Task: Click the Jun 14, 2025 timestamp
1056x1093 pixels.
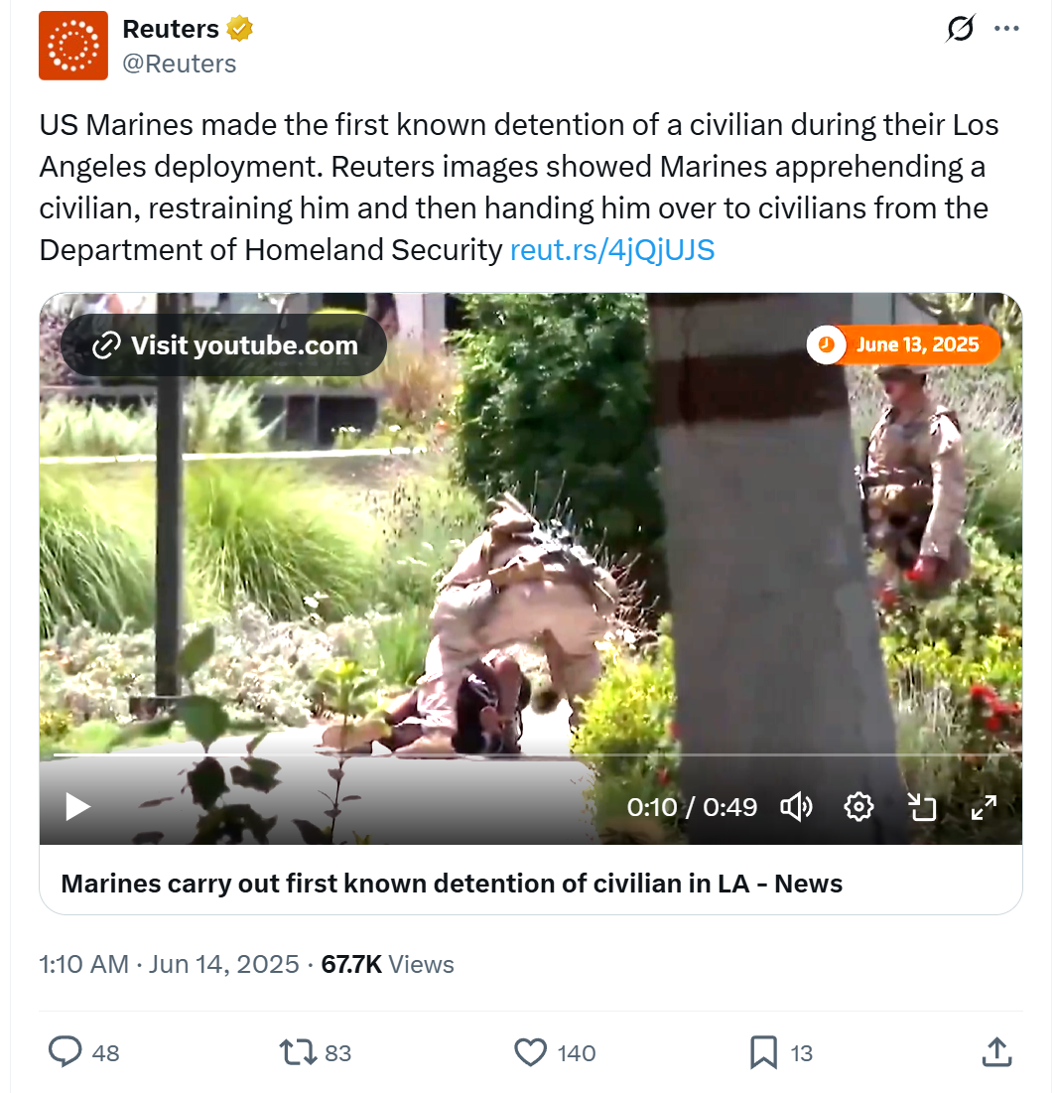Action: click(x=223, y=964)
